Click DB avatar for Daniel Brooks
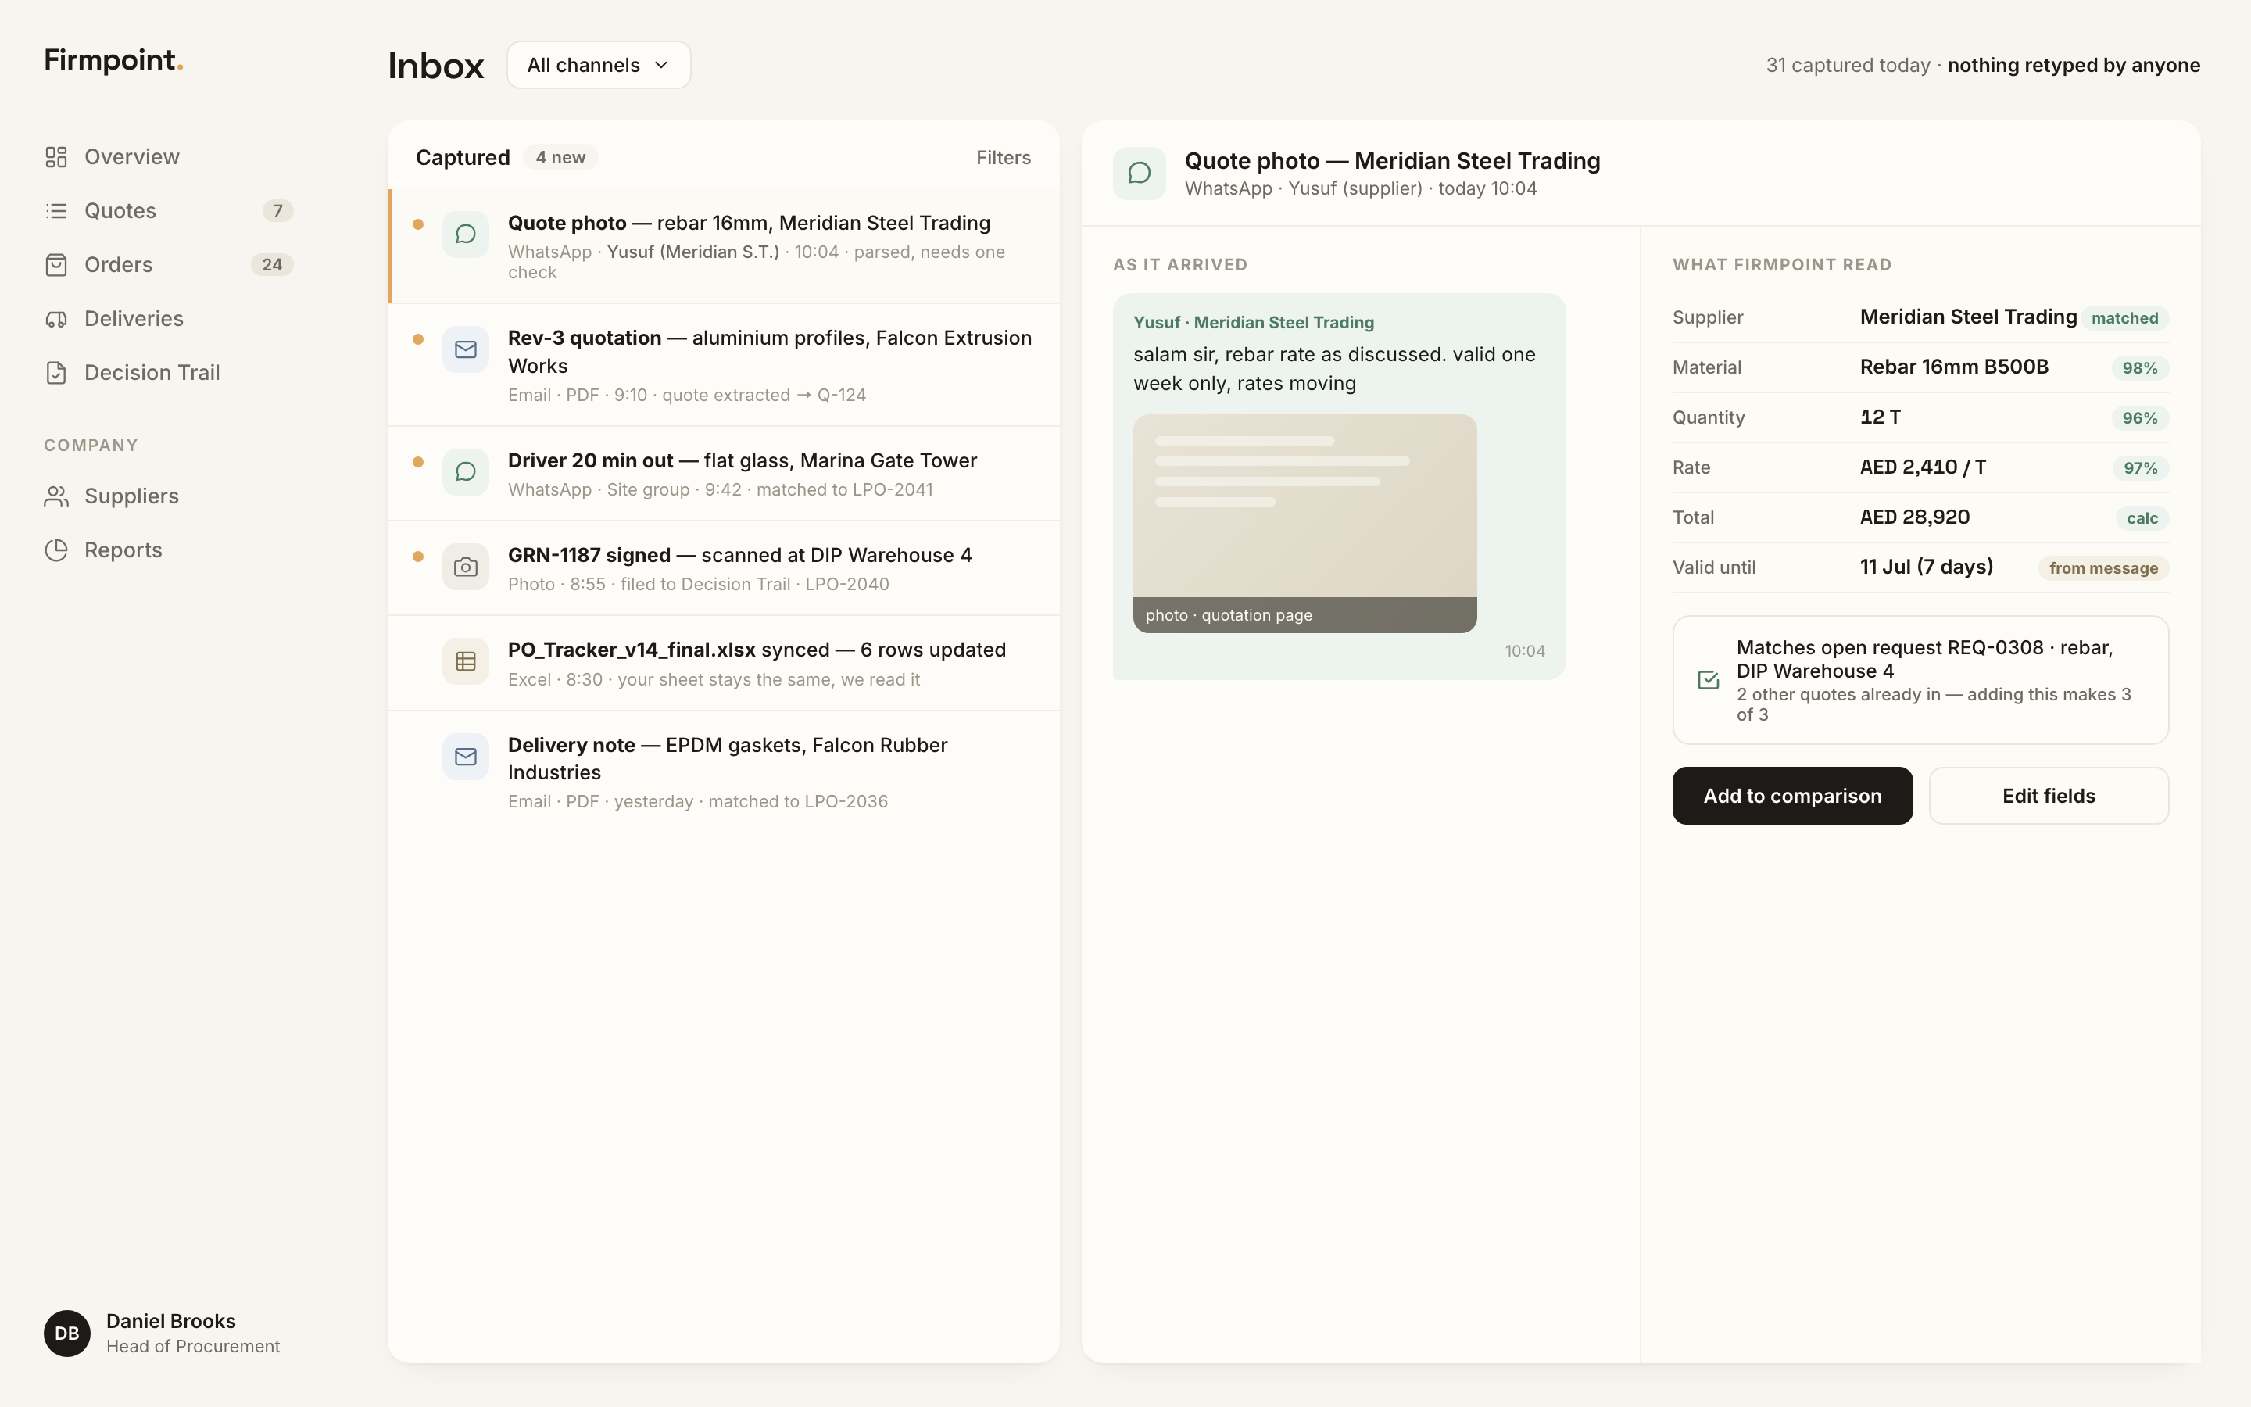The width and height of the screenshot is (2251, 1407). pos(67,1334)
